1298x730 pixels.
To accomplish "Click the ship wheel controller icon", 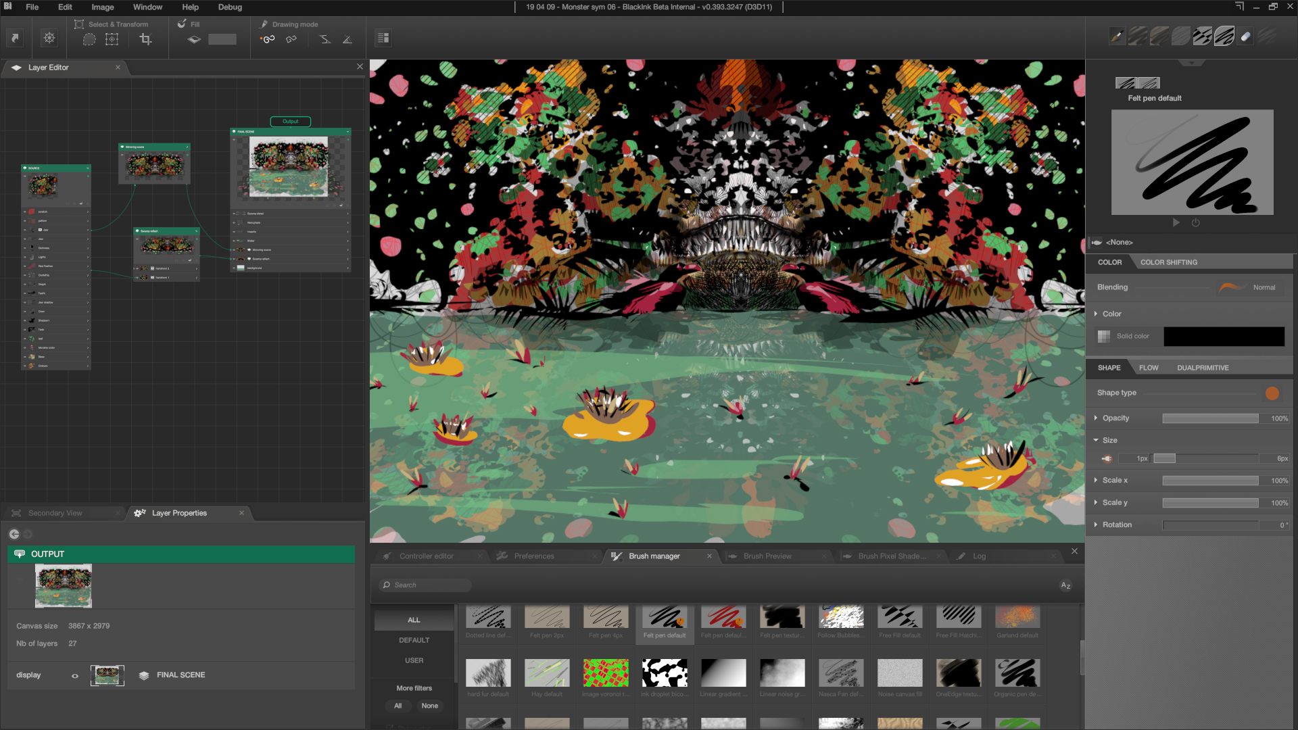I will click(x=49, y=38).
